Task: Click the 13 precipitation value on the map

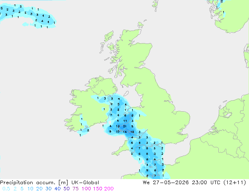Action: 118,126
